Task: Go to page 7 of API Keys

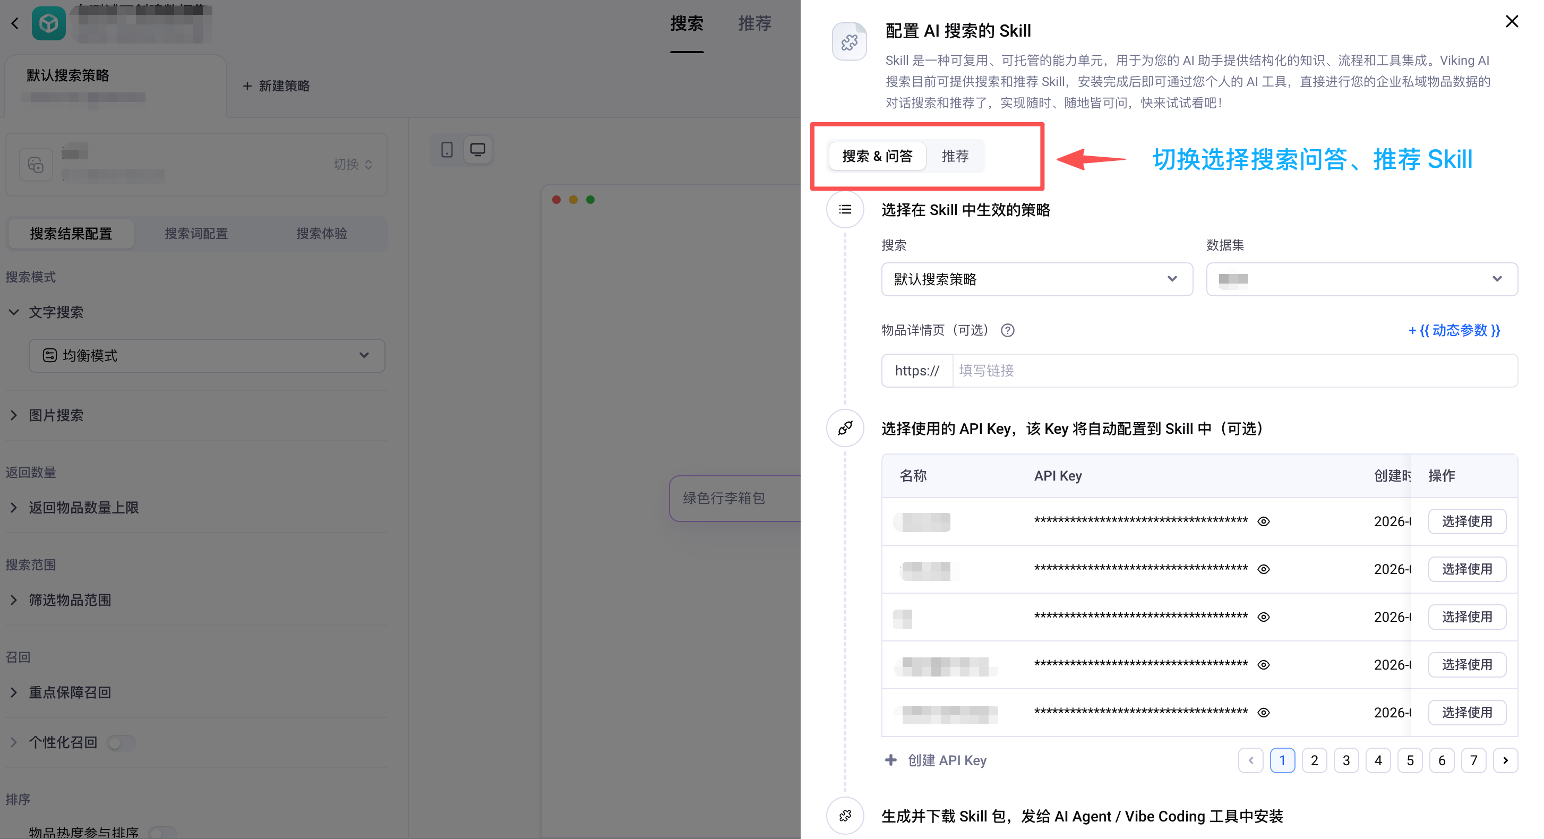Action: click(x=1474, y=760)
